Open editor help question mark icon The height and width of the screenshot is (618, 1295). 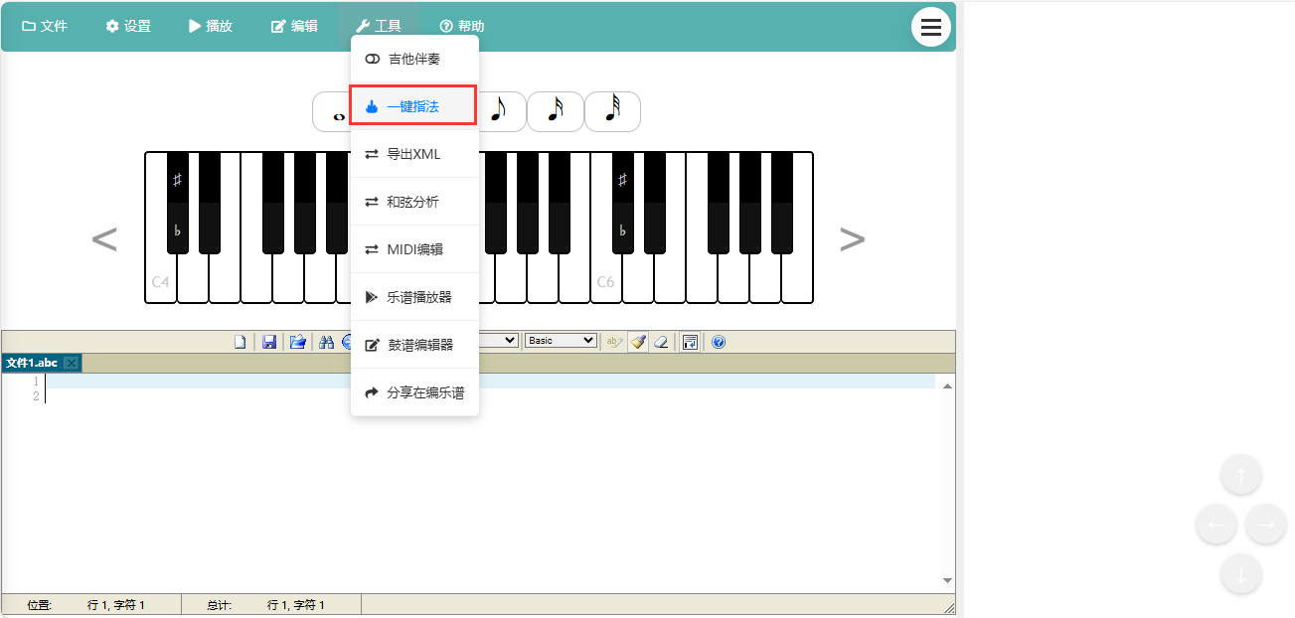pos(719,342)
